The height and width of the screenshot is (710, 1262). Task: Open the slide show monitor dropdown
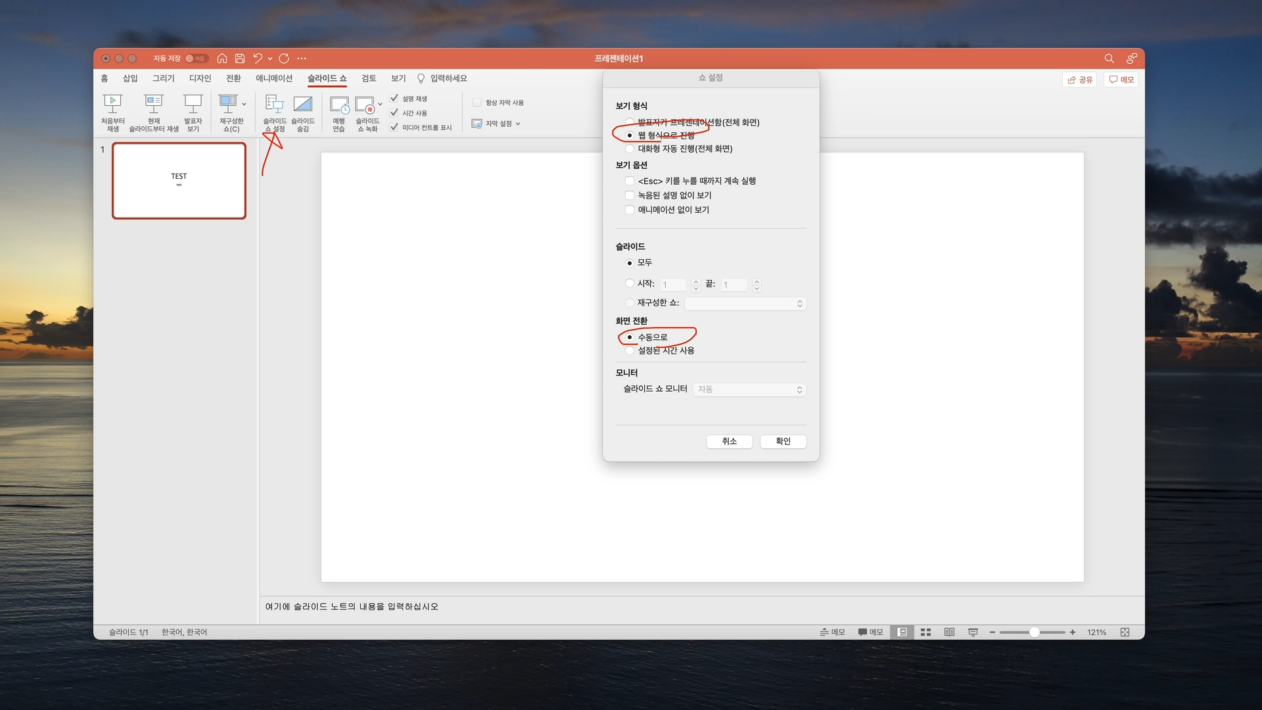click(x=749, y=389)
